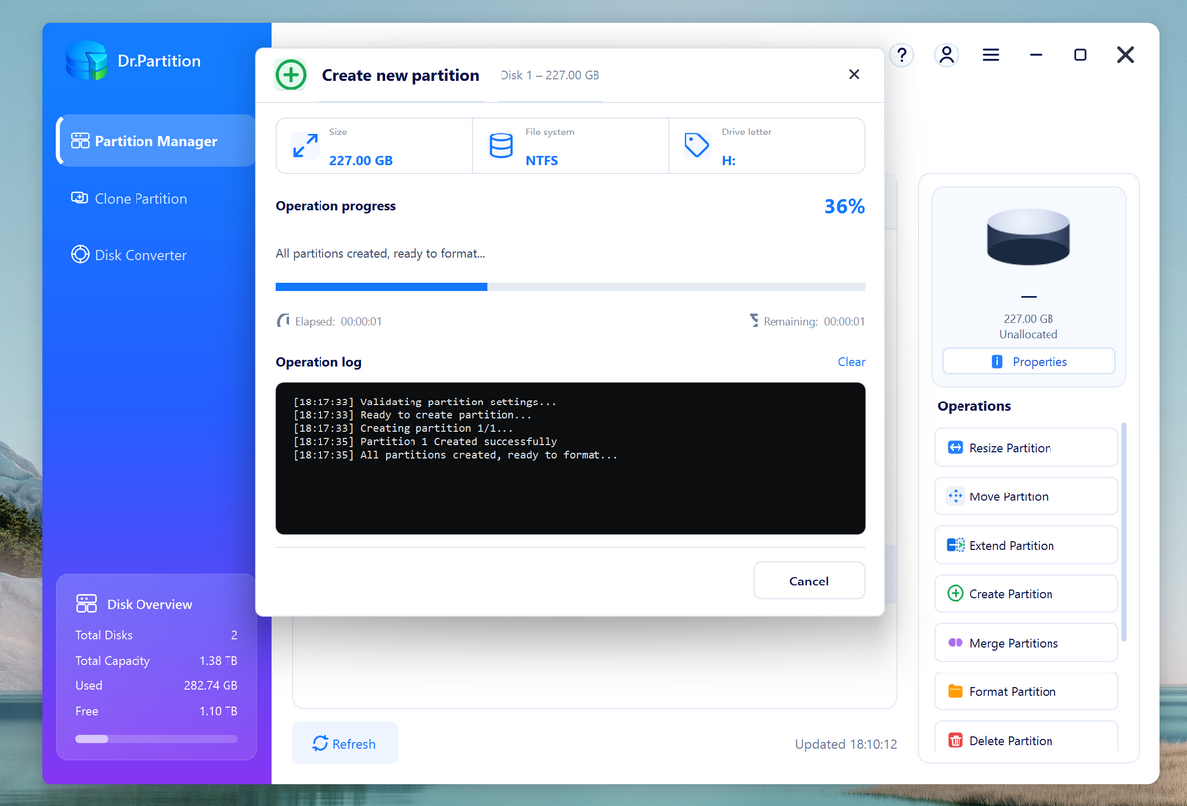This screenshot has width=1187, height=806.
Task: Click the Free 1.10 TB value
Action: point(219,711)
